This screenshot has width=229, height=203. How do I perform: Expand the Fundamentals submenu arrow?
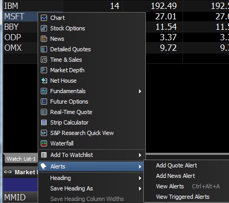tap(140, 91)
